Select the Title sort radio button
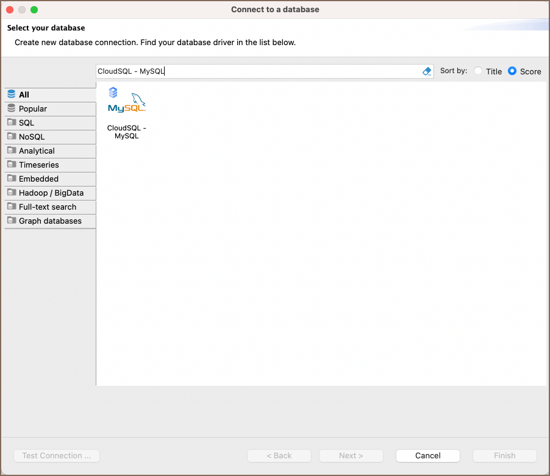 478,71
